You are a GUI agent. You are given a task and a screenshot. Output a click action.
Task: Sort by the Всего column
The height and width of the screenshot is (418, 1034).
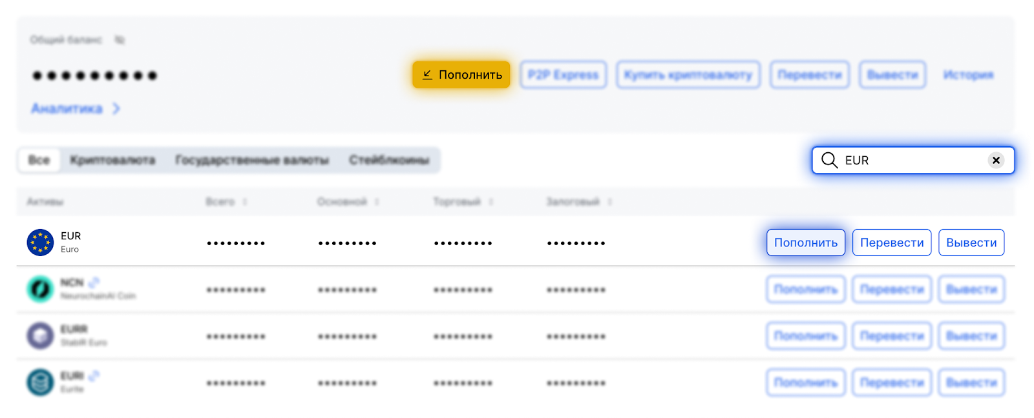click(x=244, y=202)
